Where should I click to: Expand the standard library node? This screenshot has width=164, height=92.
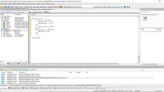click(x=2, y=28)
